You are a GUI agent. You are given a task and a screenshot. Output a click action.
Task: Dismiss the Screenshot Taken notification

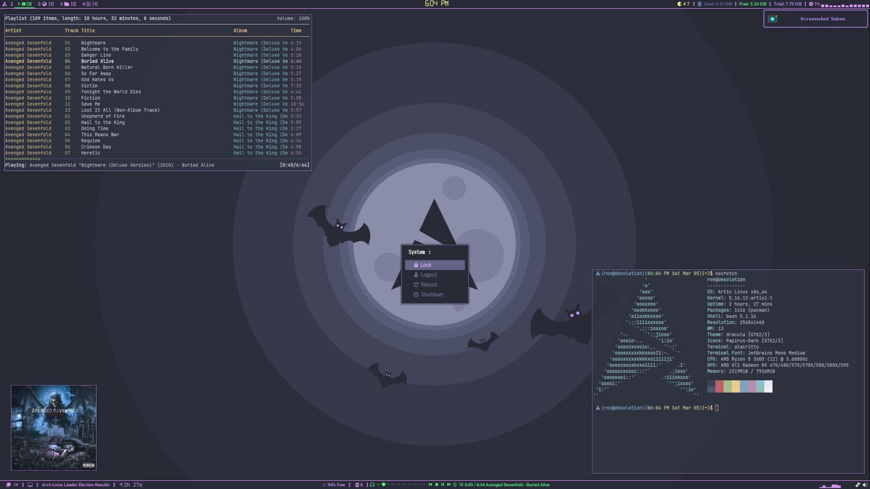[x=815, y=19]
